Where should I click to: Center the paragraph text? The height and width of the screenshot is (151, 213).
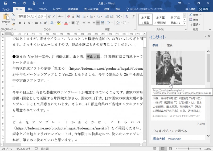(x=89, y=23)
